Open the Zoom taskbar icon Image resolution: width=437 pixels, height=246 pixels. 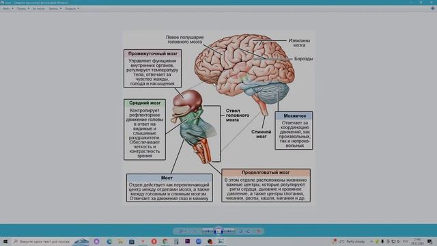coord(199,241)
